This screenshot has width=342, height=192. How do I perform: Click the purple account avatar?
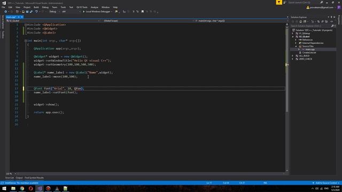(x=339, y=7)
